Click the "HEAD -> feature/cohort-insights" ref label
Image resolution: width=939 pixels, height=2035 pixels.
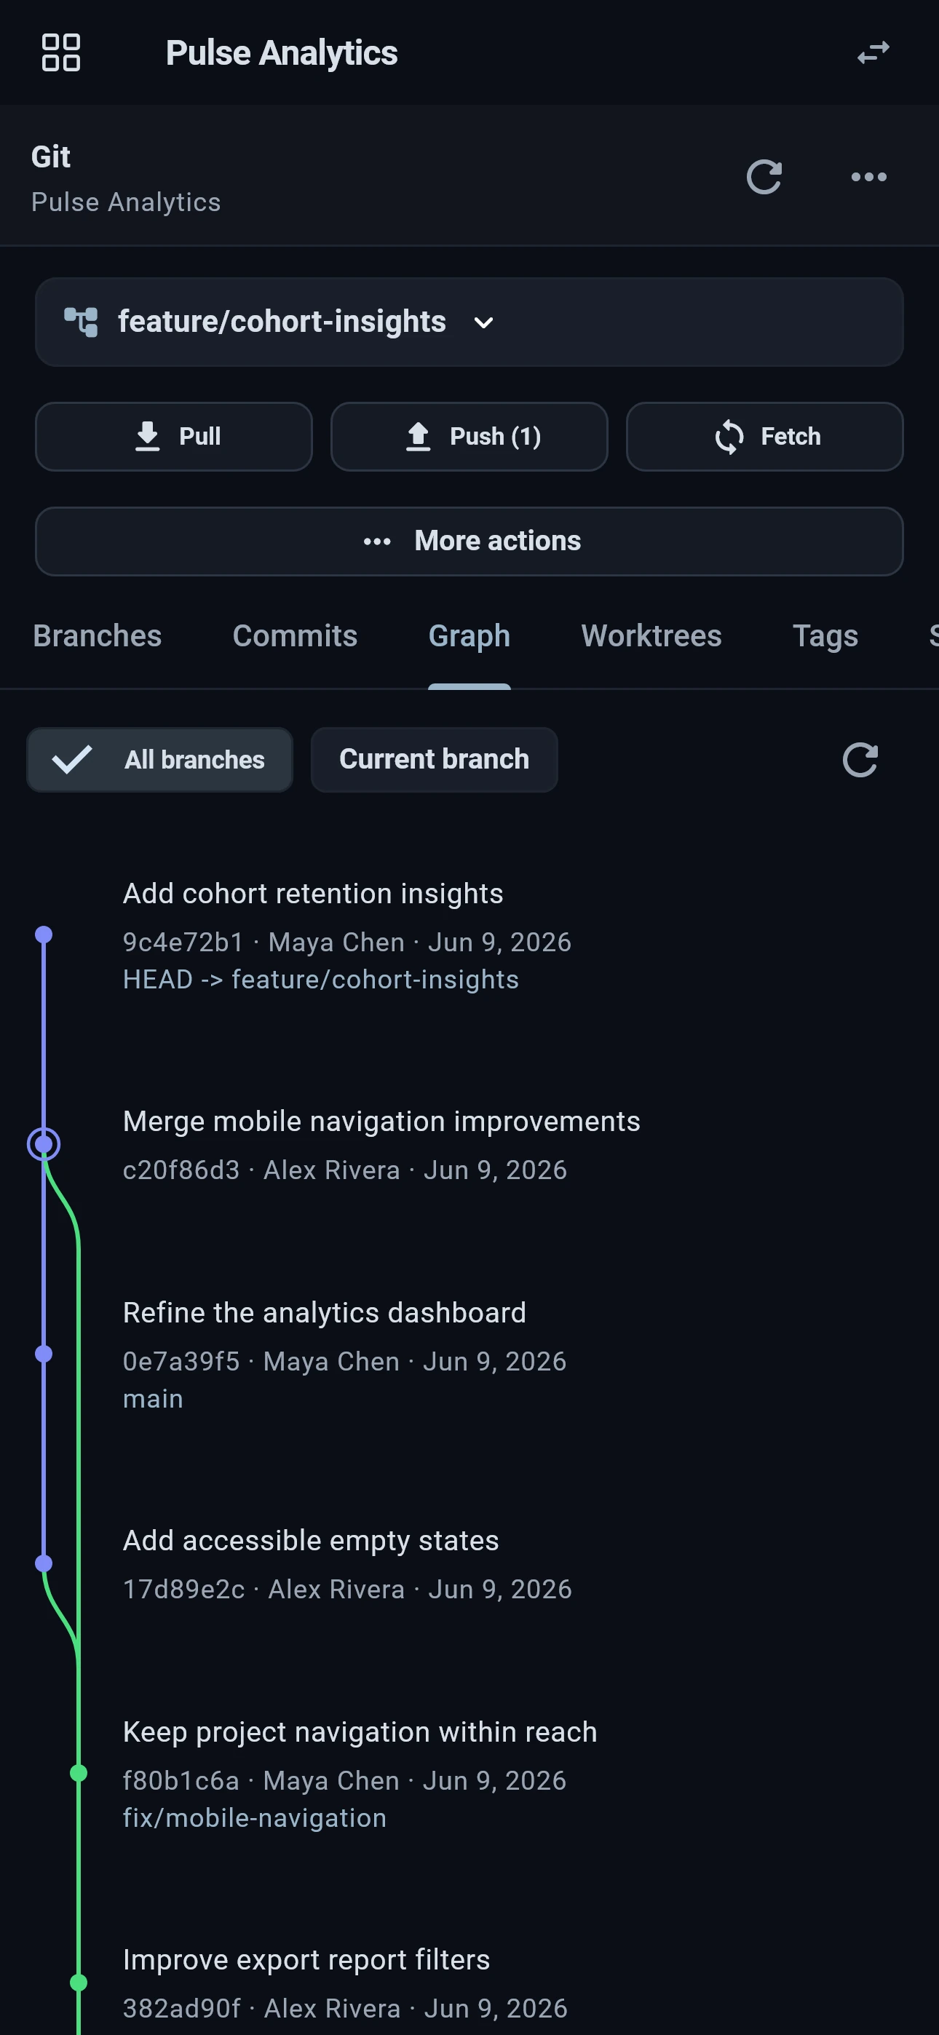coord(321,980)
